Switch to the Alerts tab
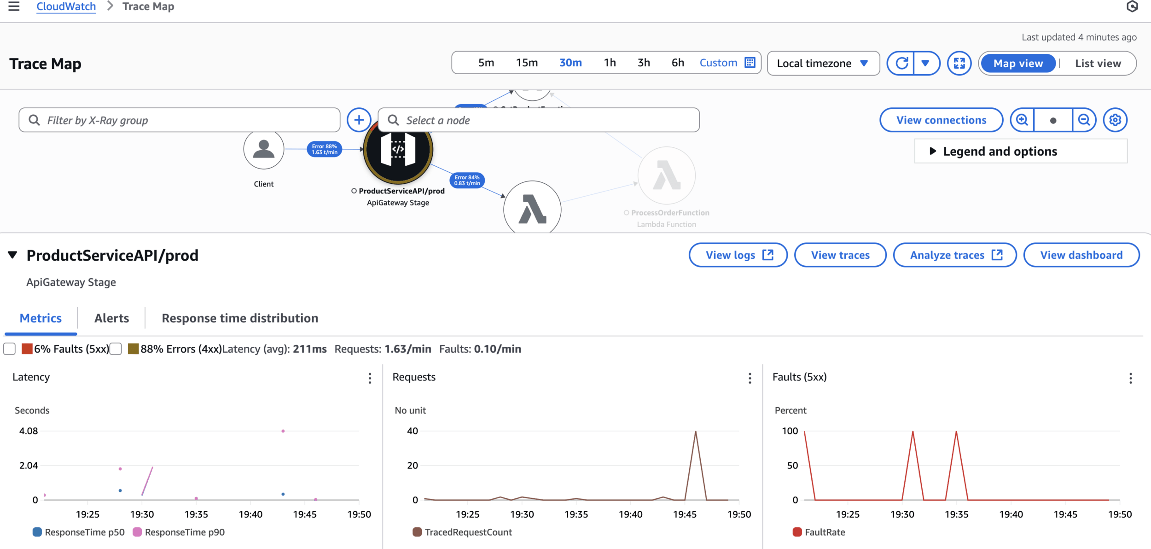The image size is (1151, 549). click(x=111, y=318)
